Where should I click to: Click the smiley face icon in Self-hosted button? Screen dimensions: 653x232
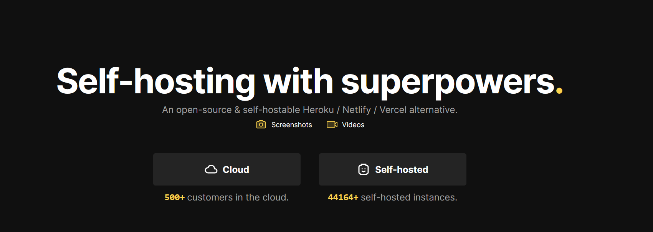pos(364,169)
